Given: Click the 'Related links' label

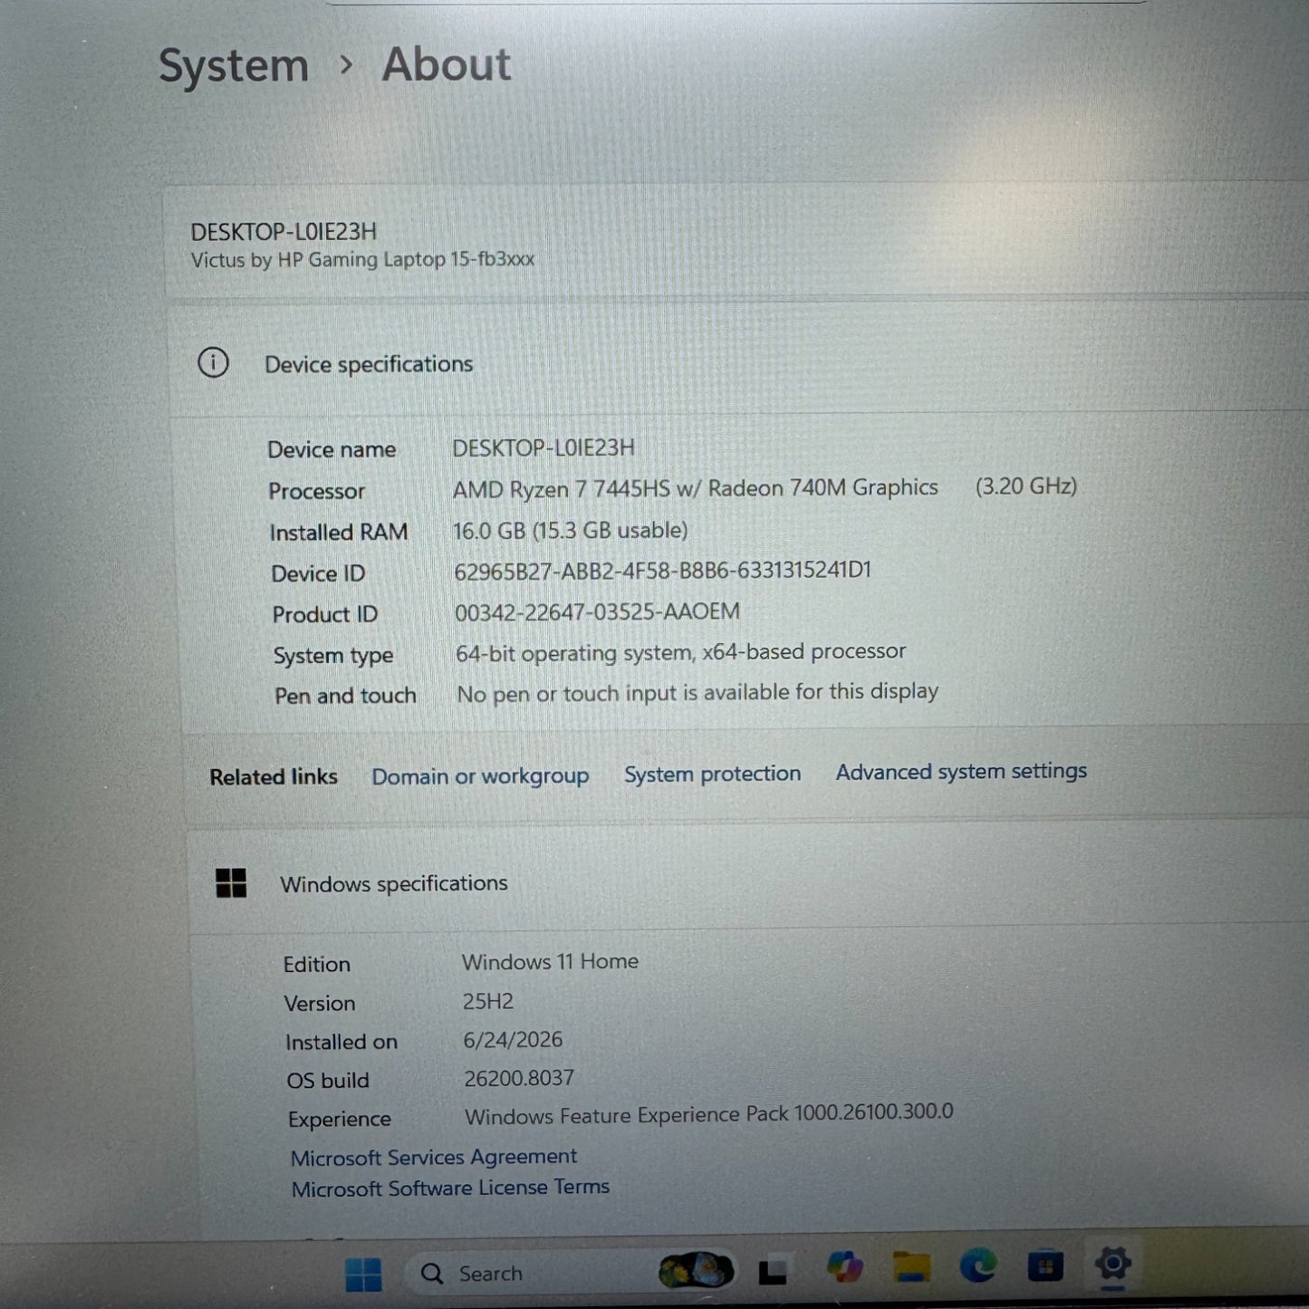Looking at the screenshot, I should [274, 777].
